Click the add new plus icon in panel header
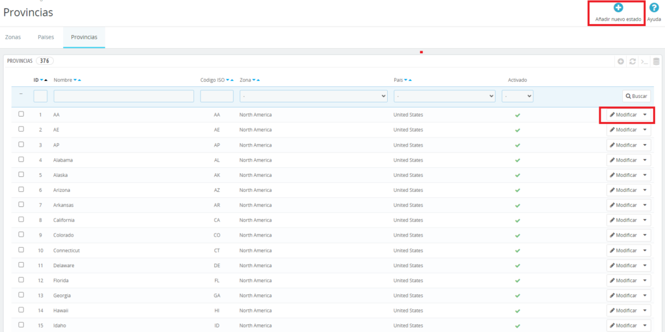This screenshot has height=332, width=665. pos(621,62)
